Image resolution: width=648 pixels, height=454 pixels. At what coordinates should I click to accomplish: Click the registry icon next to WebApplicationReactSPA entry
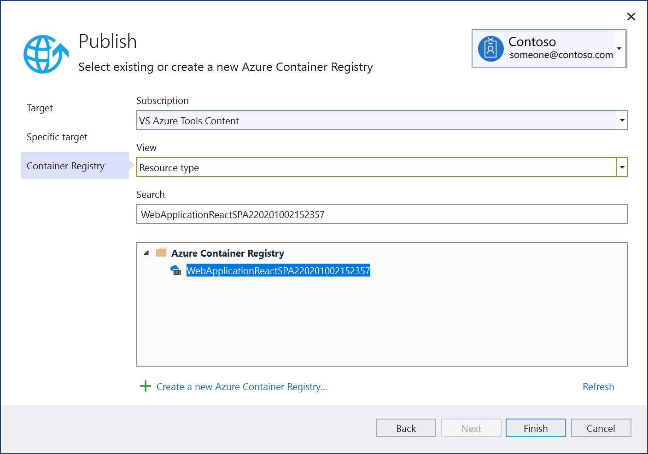pyautogui.click(x=176, y=270)
